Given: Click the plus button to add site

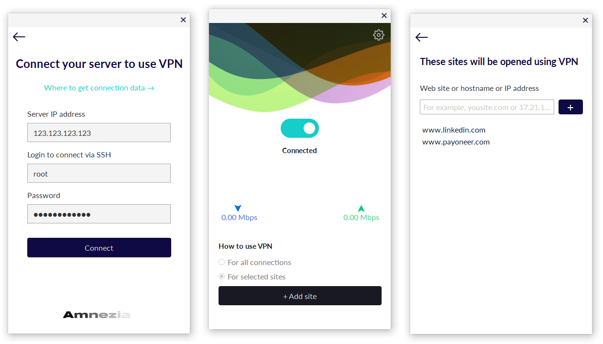Looking at the screenshot, I should click(570, 107).
